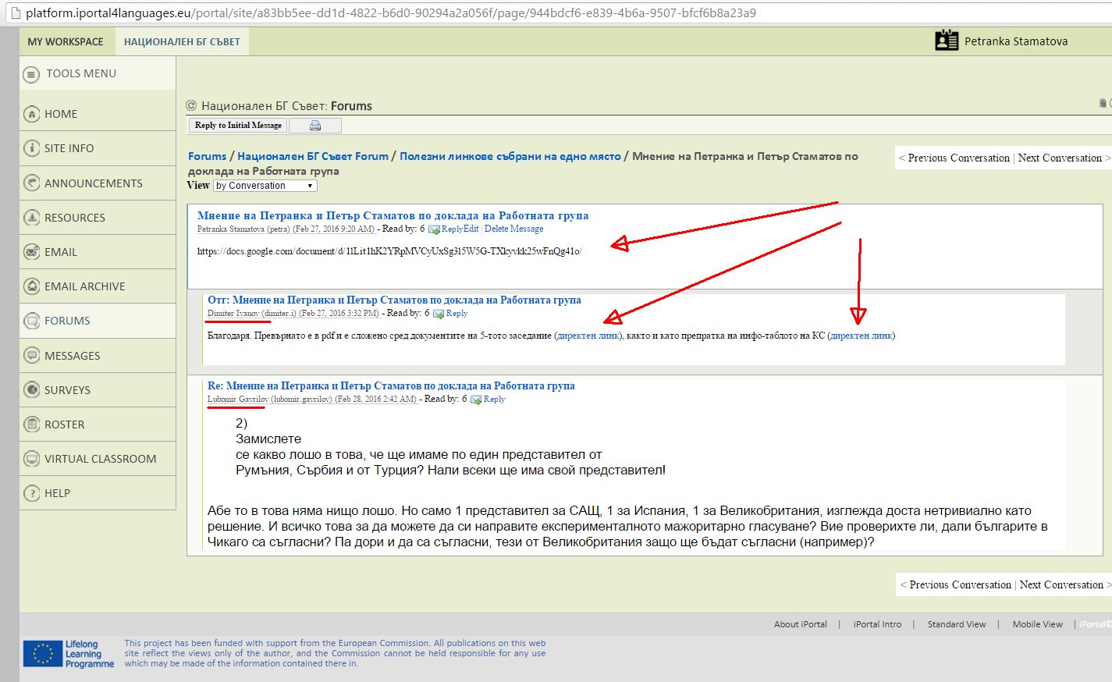
Task: Click the Announcements sidebar icon
Action: pyautogui.click(x=31, y=183)
